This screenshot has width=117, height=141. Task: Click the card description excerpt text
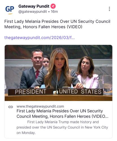(62, 127)
